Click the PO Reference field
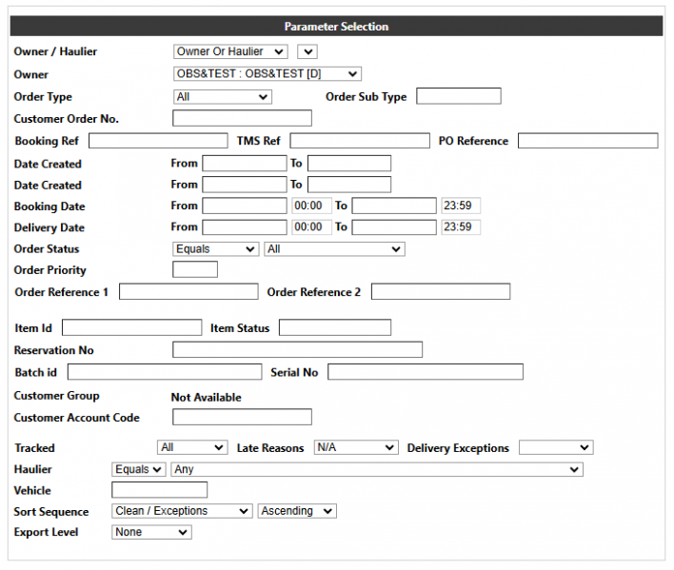This screenshot has width=674, height=570. click(x=587, y=141)
